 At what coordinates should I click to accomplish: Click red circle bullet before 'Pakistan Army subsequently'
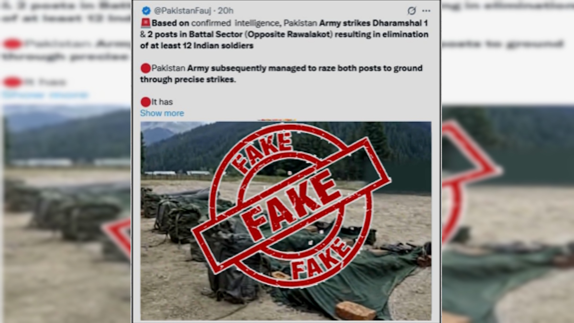point(145,68)
